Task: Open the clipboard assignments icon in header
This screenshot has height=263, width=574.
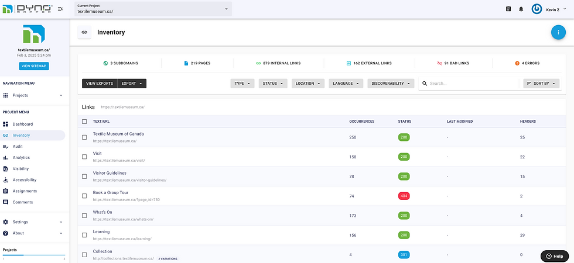Action: click(508, 9)
